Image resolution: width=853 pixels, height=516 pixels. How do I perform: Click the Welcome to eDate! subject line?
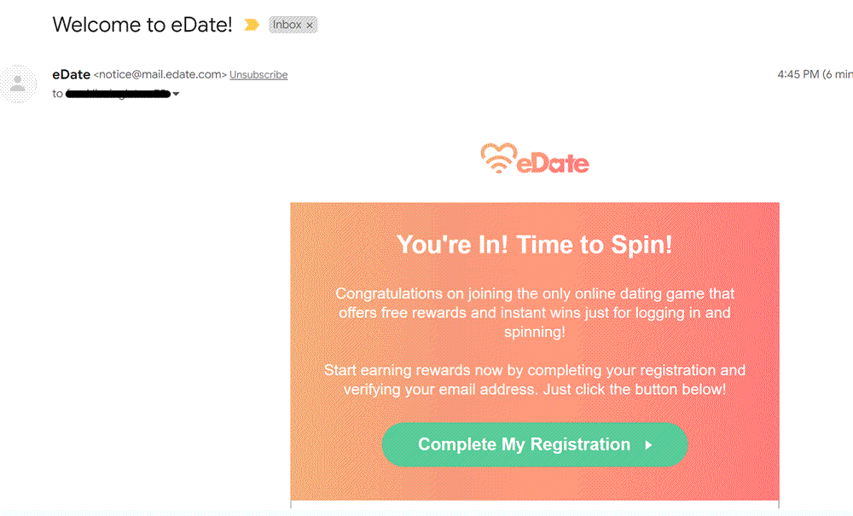pos(142,25)
